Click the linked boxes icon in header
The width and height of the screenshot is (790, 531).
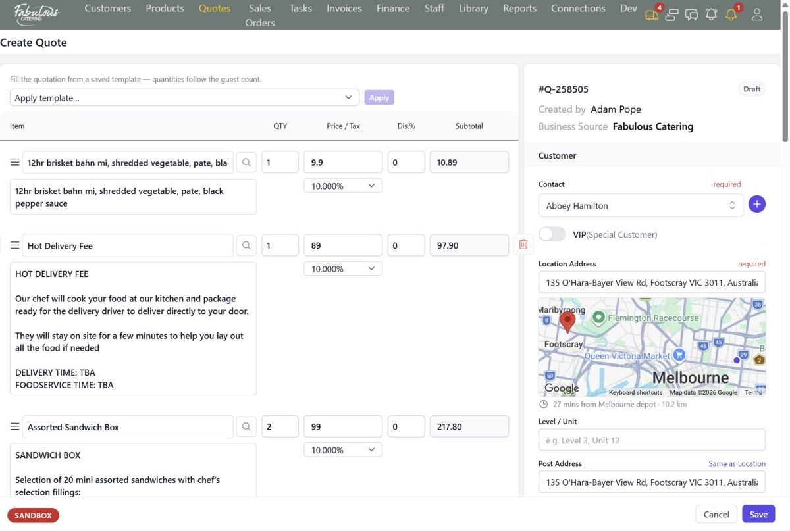point(671,14)
